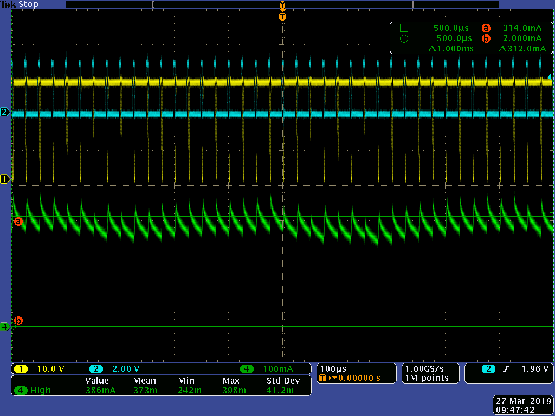
Task: Click the square cursor icon in the readout box
Action: [x=404, y=28]
